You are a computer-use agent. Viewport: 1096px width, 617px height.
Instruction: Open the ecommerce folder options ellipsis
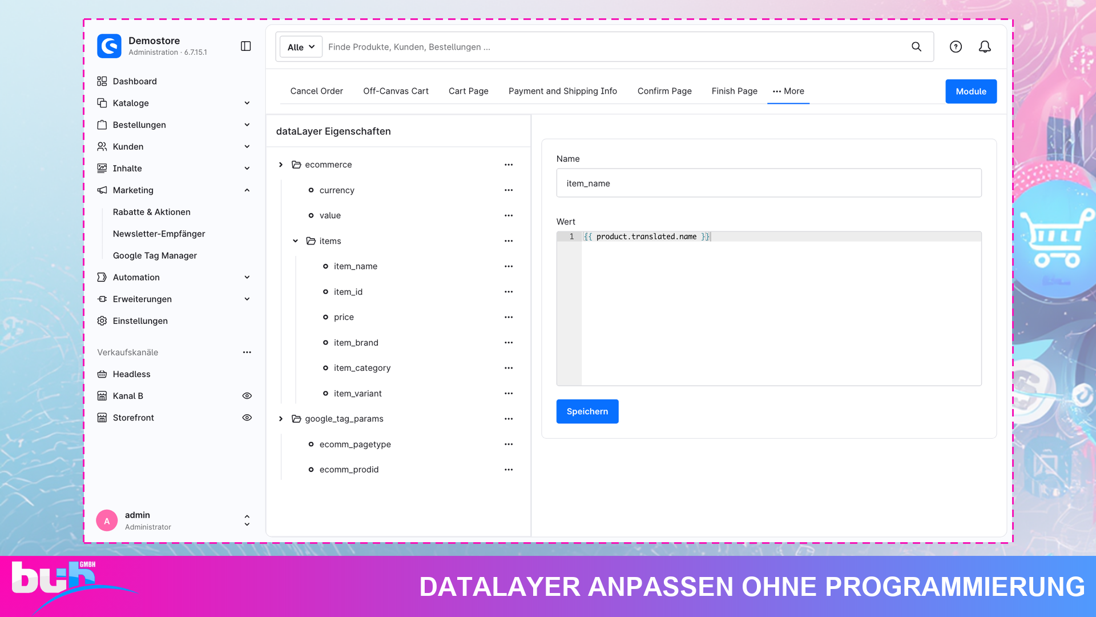[509, 165]
